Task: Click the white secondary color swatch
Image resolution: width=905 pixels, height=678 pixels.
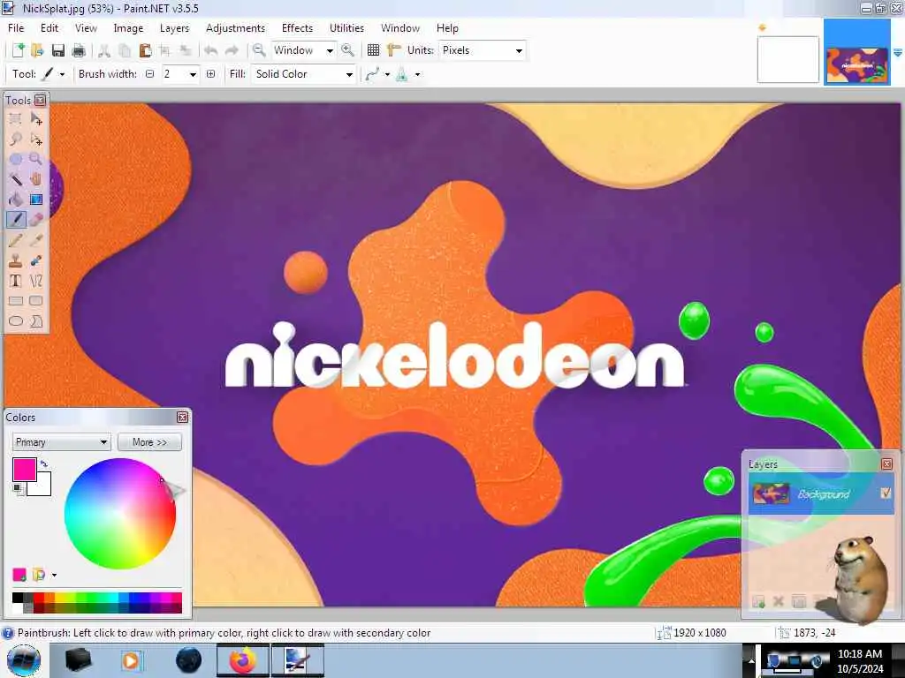Action: coord(44,487)
